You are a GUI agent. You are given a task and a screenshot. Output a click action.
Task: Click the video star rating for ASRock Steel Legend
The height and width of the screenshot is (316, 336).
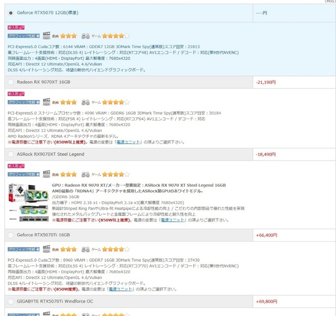click(68, 174)
